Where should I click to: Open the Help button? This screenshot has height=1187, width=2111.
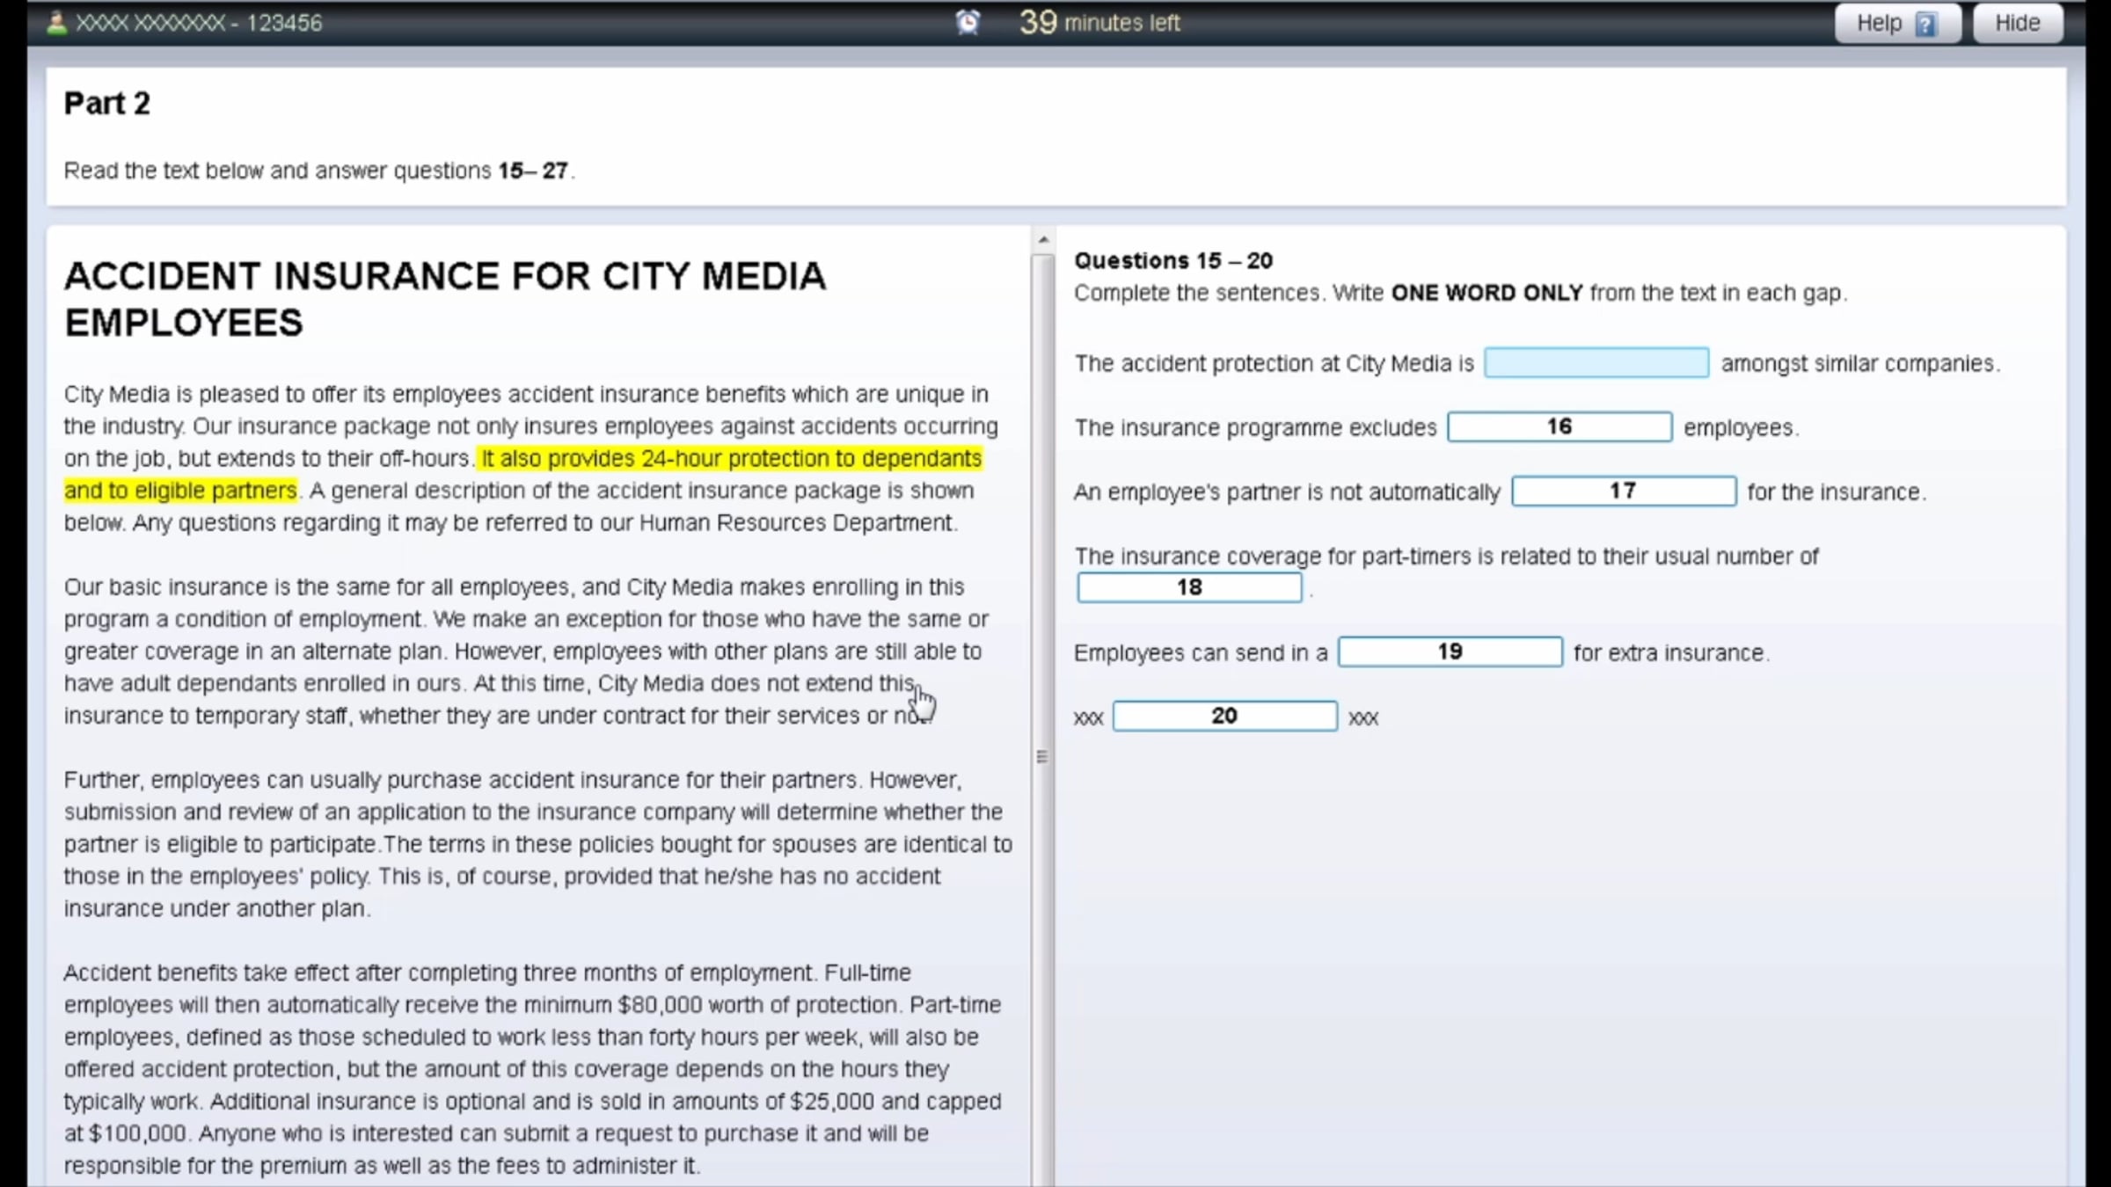click(1897, 23)
